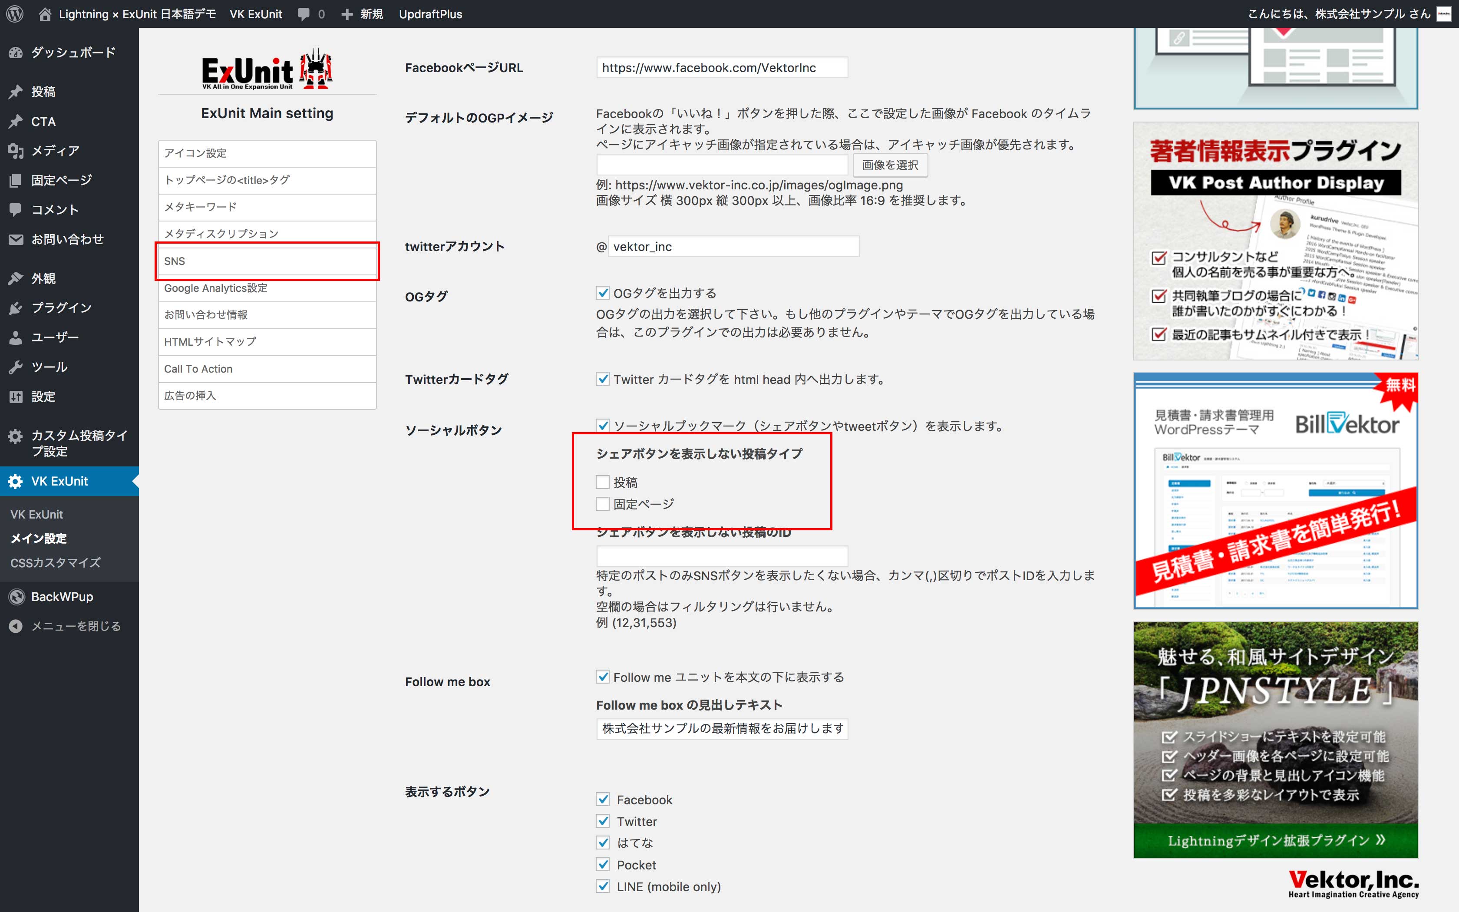Viewport: 1459px width, 912px height.
Task: Click the BackWPup globe icon
Action: tap(16, 597)
